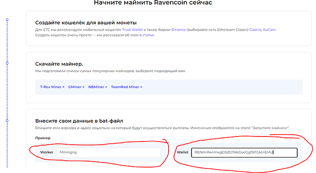
Task: Select the heading Скачайте майнер.
Action: point(59,64)
